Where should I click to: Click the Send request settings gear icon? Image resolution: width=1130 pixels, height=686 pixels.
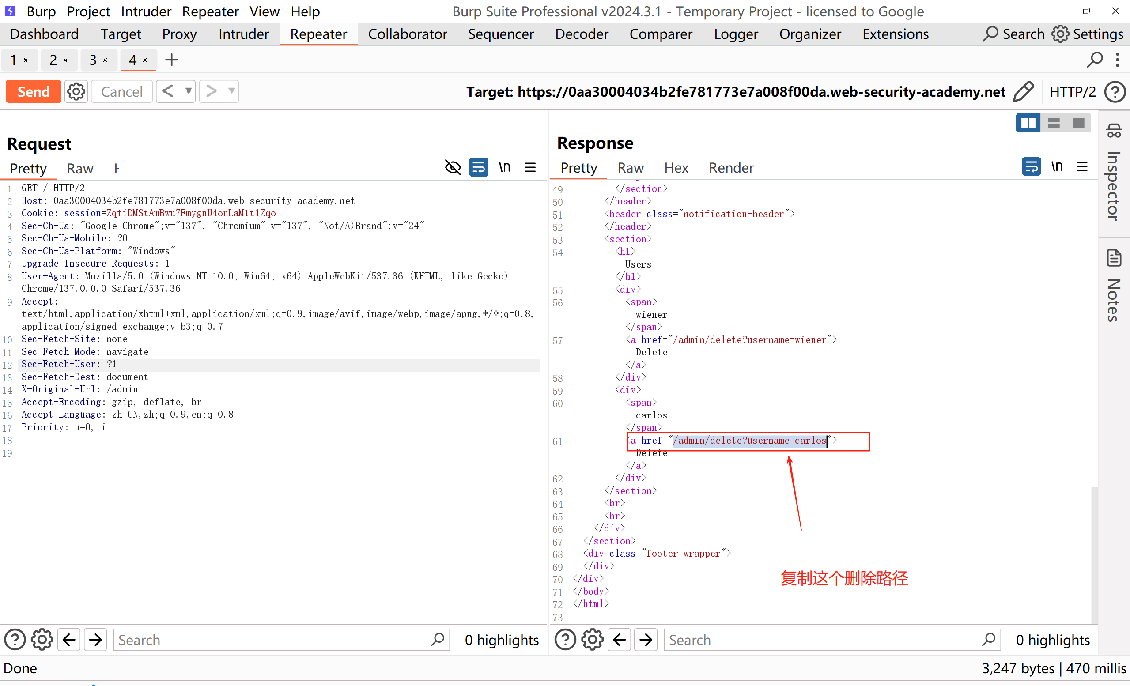(76, 92)
